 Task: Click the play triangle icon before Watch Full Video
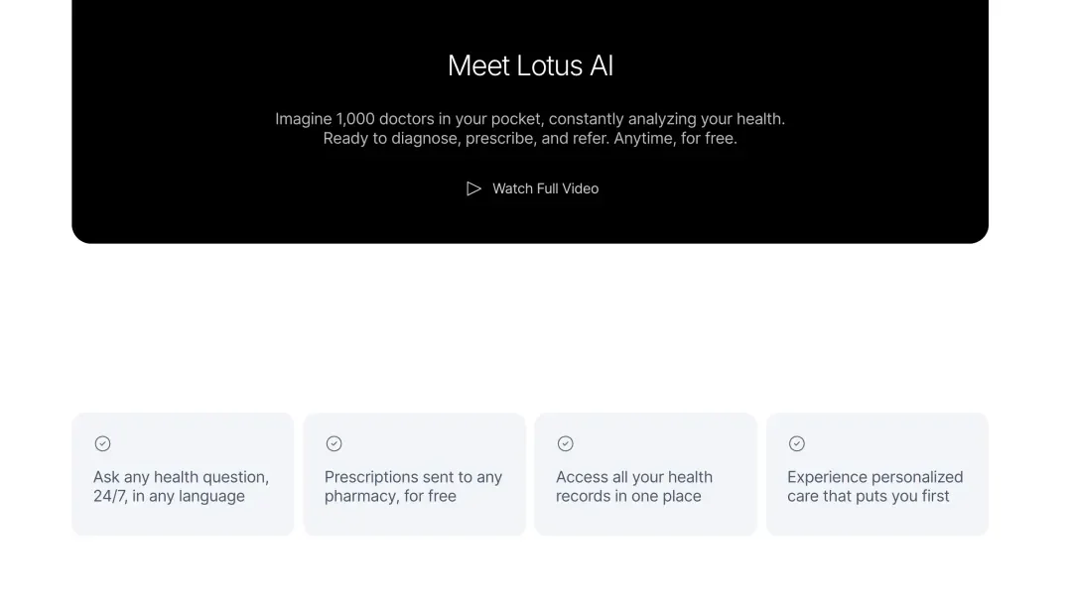(x=474, y=188)
